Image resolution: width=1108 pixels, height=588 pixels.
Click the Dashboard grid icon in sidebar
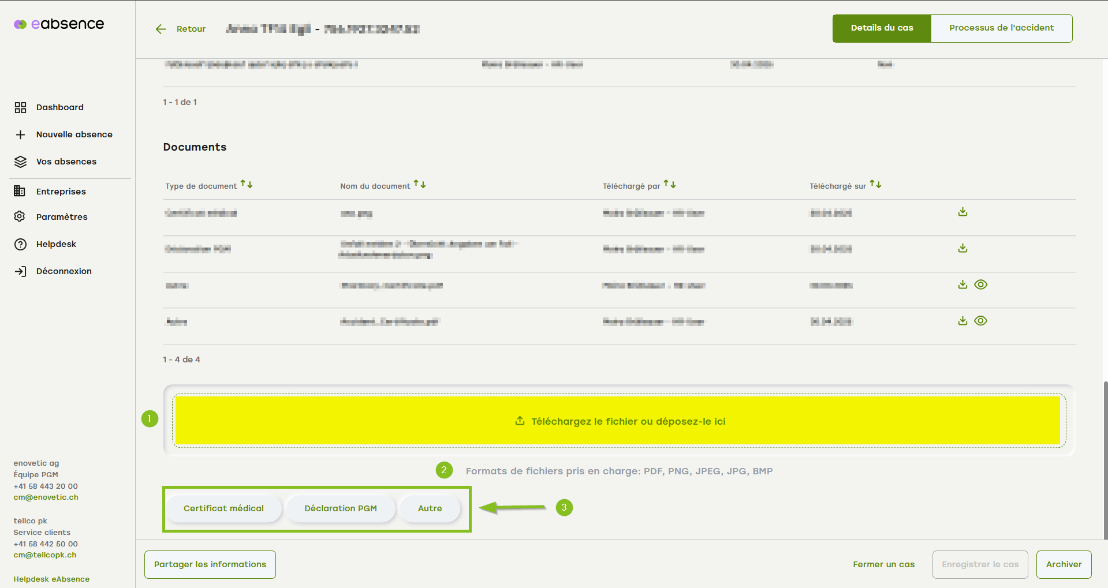click(x=20, y=107)
